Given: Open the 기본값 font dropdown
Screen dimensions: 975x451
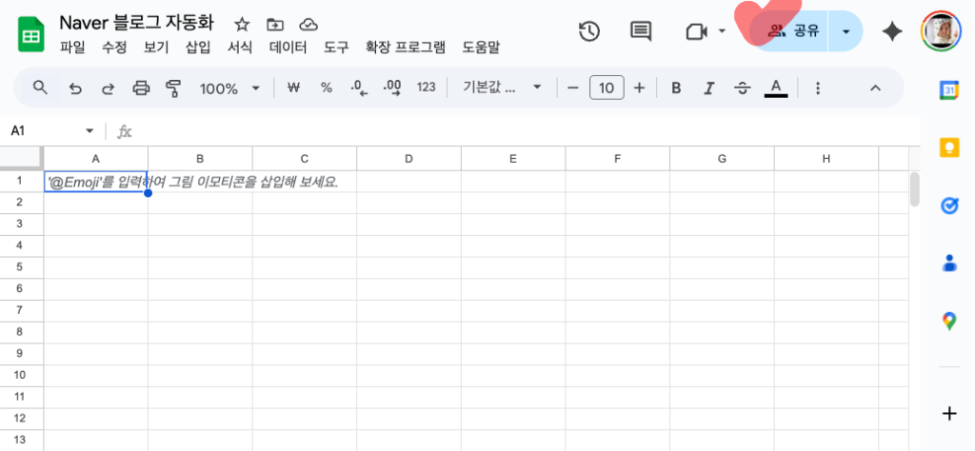Looking at the screenshot, I should [502, 88].
